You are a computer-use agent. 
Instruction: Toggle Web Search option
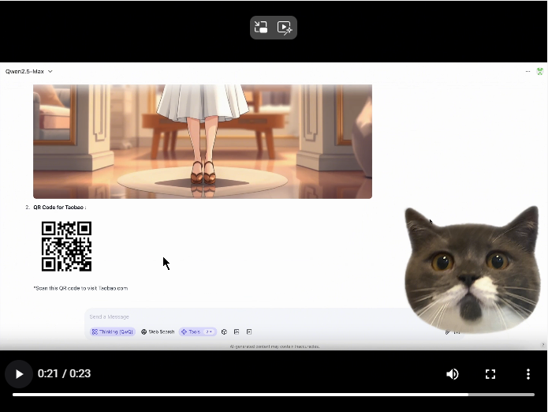click(x=158, y=332)
